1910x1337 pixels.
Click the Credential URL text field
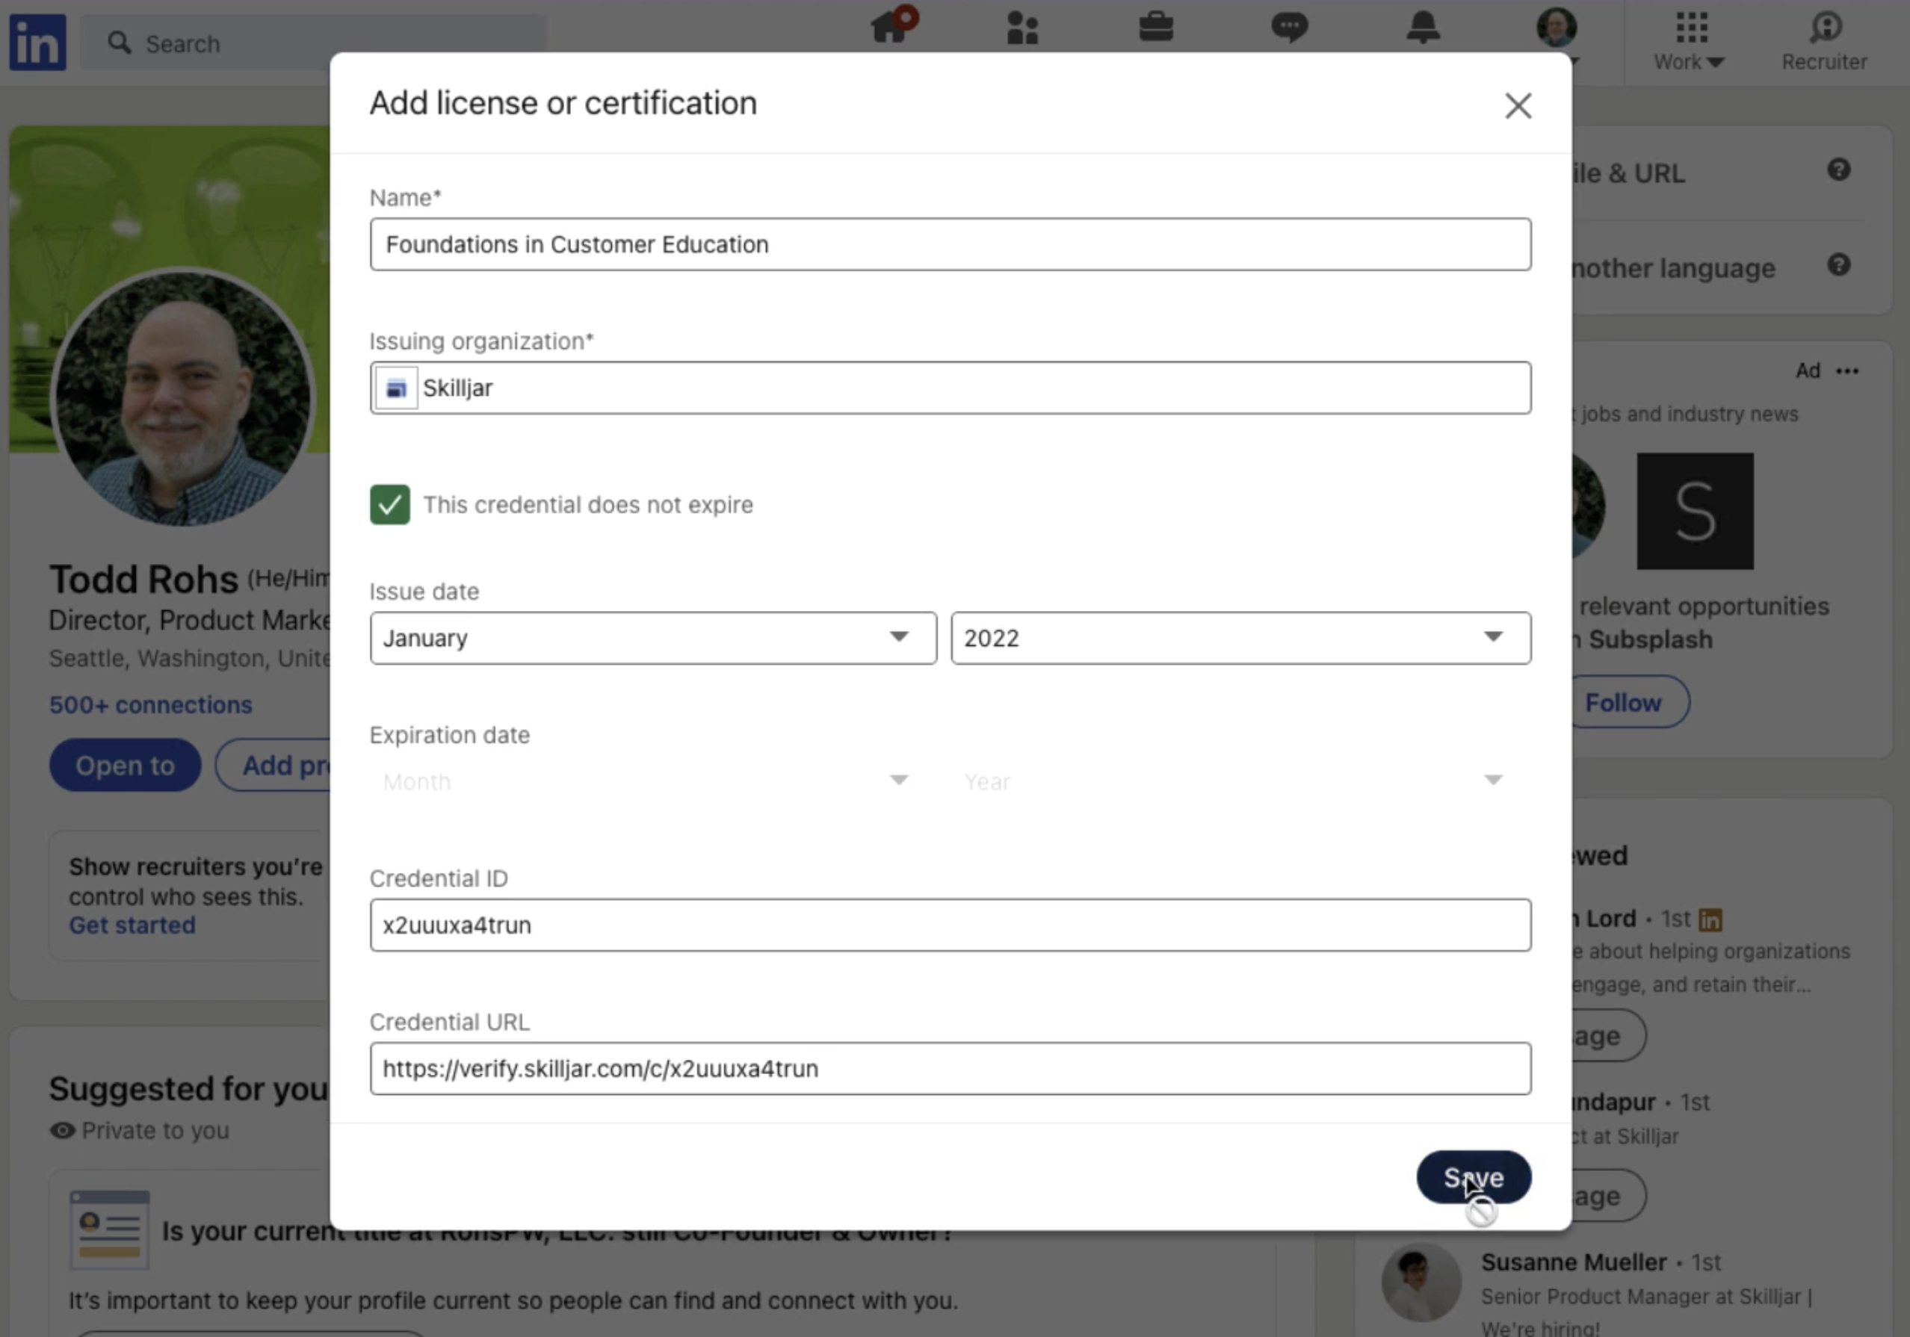950,1068
